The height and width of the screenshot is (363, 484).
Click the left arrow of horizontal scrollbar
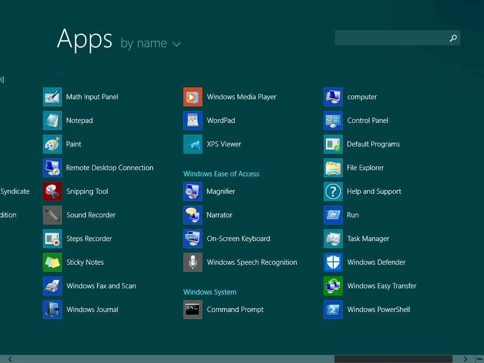(10, 359)
